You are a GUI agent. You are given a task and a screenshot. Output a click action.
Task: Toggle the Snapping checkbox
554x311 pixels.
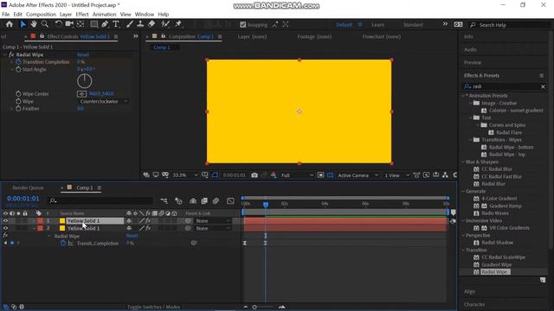(x=242, y=25)
